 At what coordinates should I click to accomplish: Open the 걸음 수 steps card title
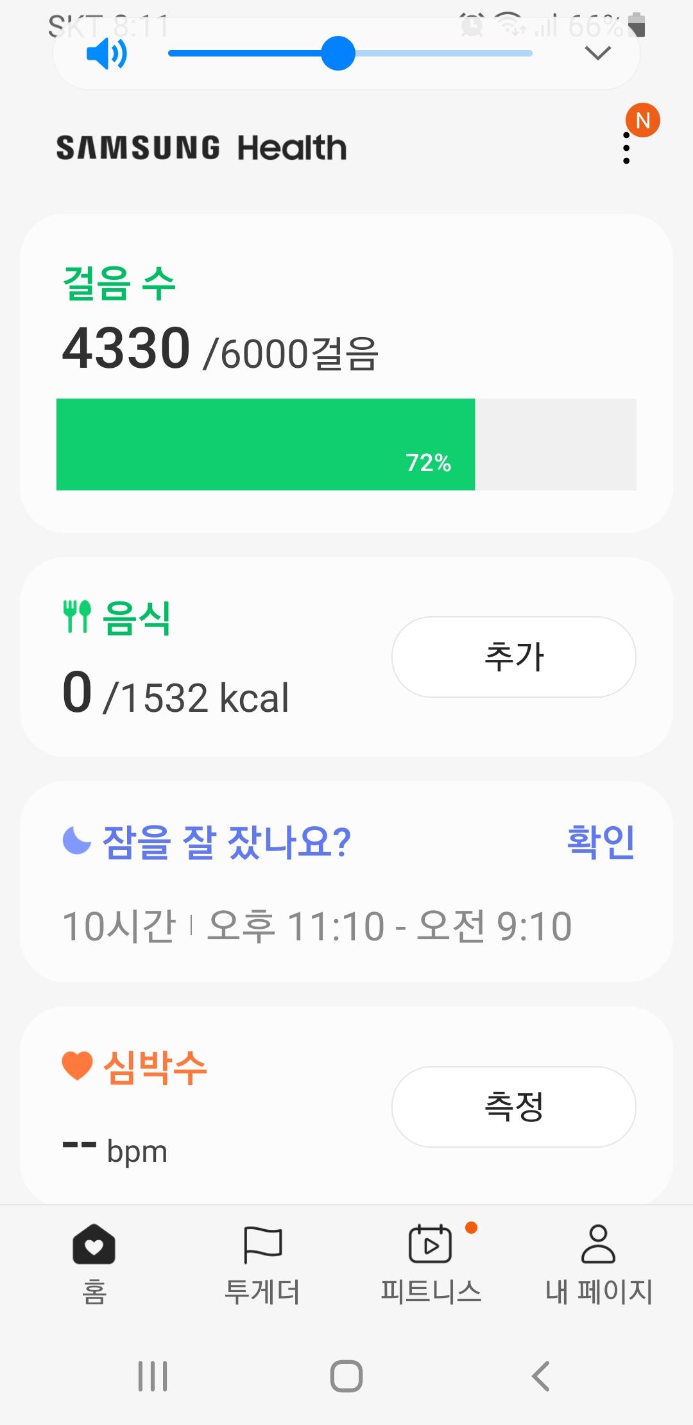[119, 283]
